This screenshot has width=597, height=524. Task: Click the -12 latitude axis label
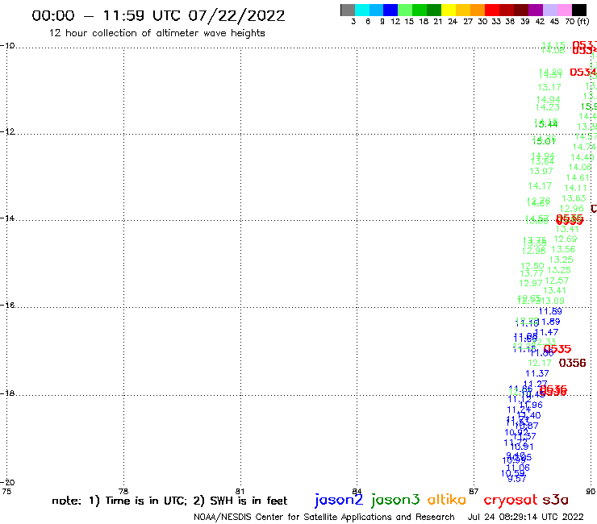coord(7,131)
